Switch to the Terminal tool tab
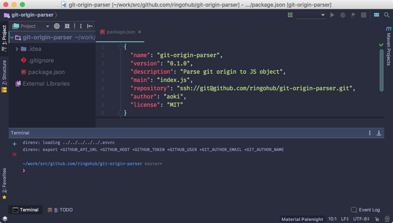This screenshot has width=393, height=223. click(26, 210)
